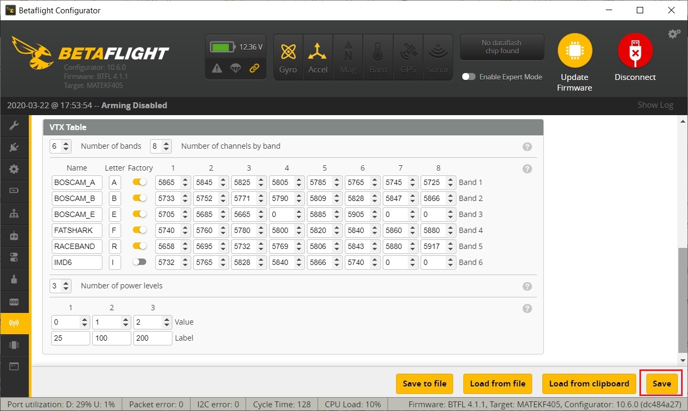Click help icon beside Number of bands
688x411 pixels.
click(527, 147)
